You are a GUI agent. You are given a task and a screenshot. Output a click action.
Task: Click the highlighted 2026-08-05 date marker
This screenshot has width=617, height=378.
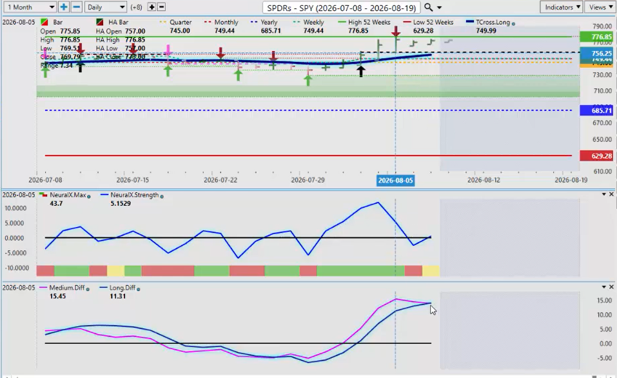[395, 181]
